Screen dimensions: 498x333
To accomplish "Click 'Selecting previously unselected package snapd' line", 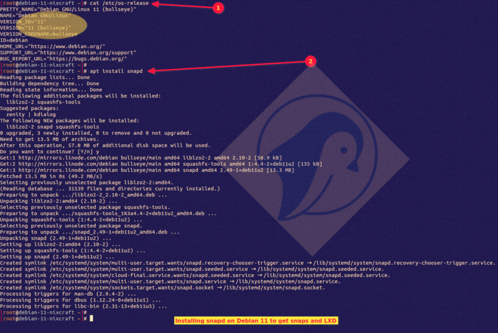I will (x=72, y=226).
